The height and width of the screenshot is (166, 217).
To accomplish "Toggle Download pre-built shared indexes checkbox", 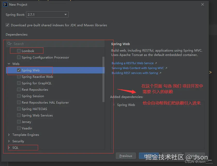I will click(8, 25).
